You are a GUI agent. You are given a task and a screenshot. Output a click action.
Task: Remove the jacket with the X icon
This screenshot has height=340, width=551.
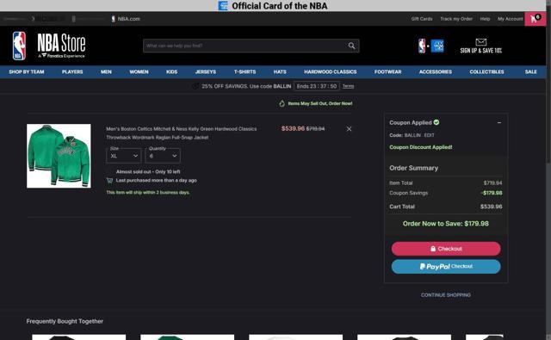click(349, 129)
